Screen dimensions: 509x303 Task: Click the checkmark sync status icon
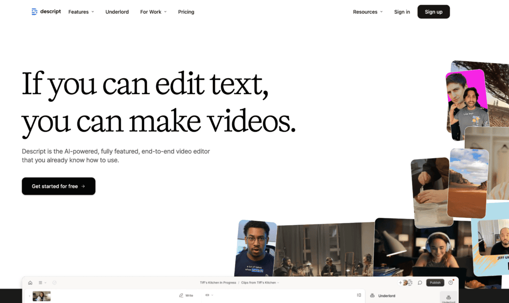54,283
